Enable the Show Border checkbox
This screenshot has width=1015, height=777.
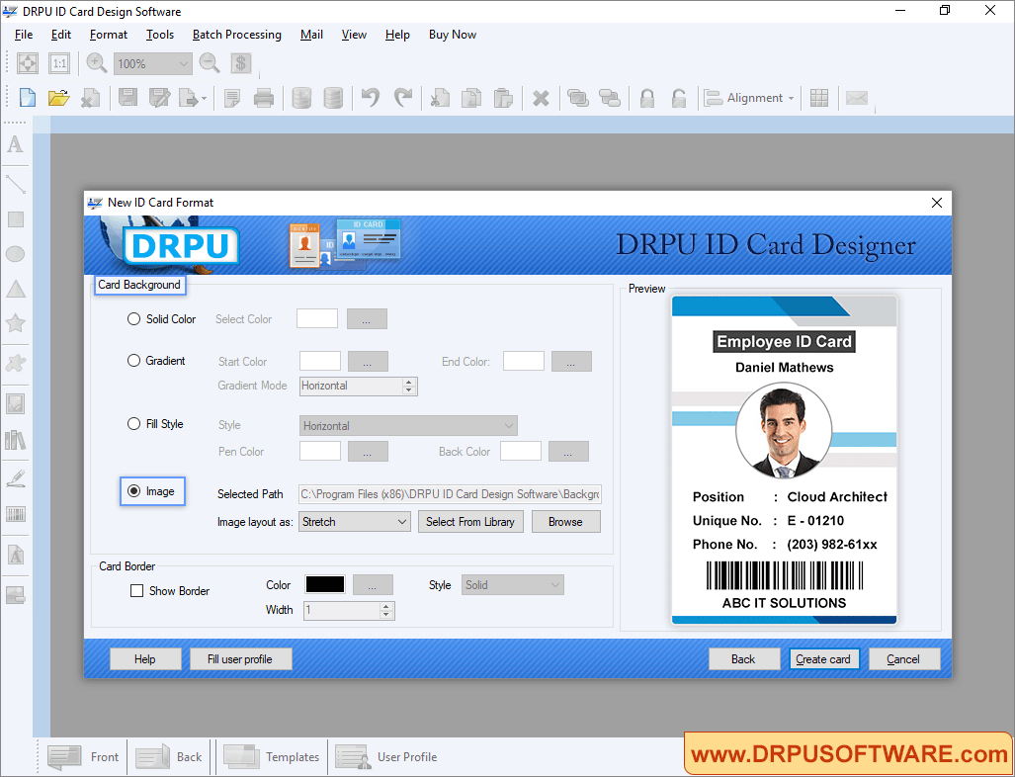pyautogui.click(x=136, y=590)
